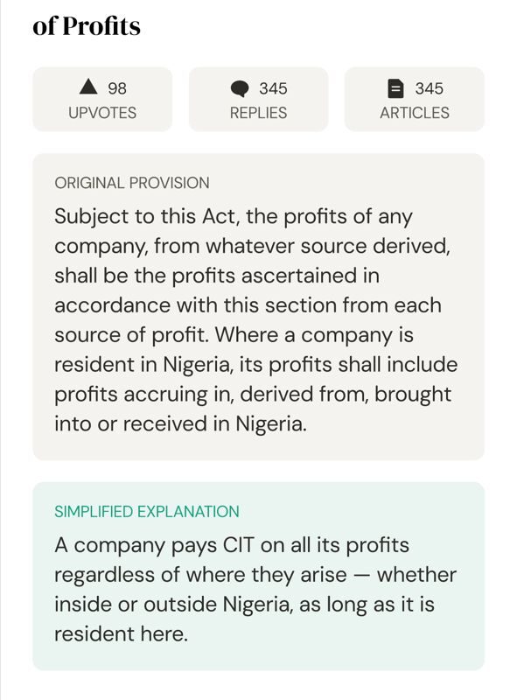Viewport: 517px width, 700px height.
Task: Click the 'of Profits' page heading
Action: (87, 26)
